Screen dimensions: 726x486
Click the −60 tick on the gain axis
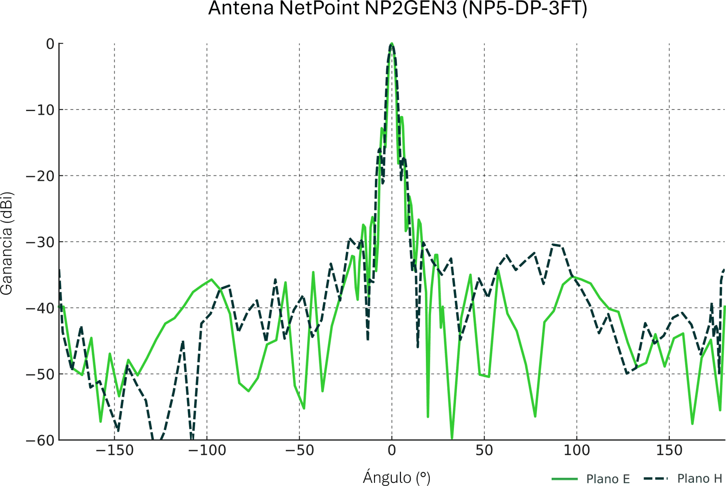click(40, 440)
